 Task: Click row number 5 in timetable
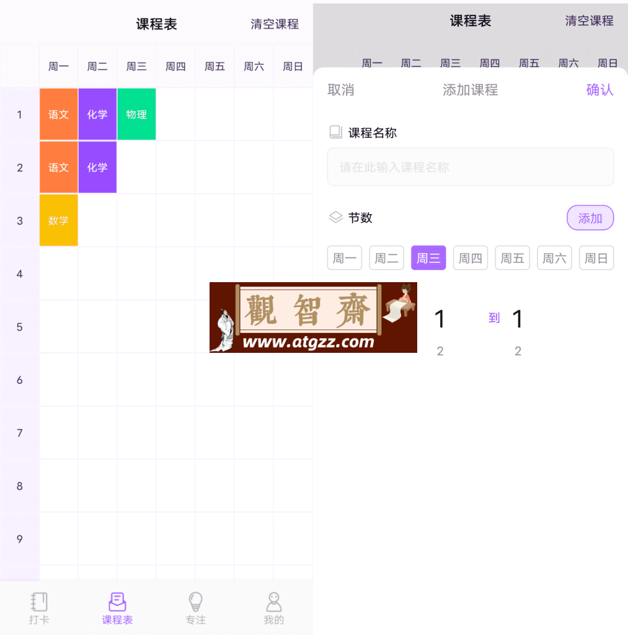[19, 327]
